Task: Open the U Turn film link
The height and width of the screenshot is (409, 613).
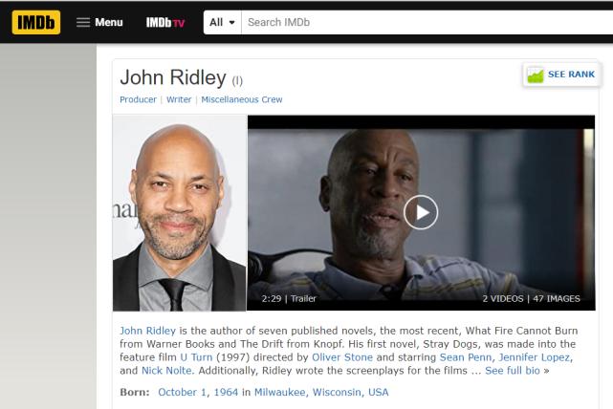Action: (196, 357)
